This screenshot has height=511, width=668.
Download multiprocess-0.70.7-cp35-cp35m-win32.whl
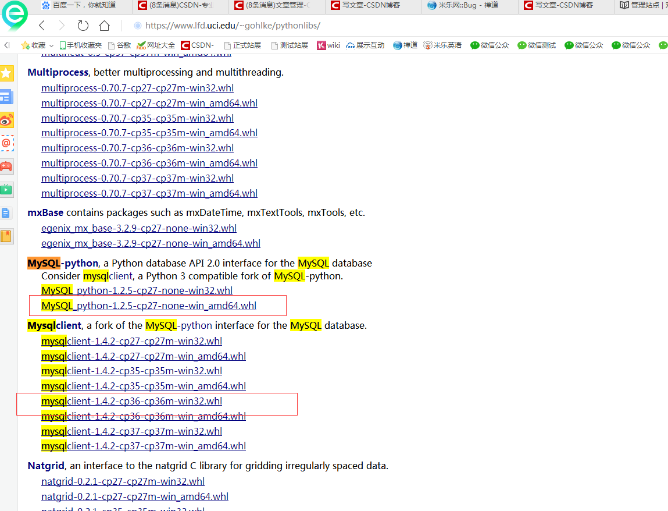[138, 118]
